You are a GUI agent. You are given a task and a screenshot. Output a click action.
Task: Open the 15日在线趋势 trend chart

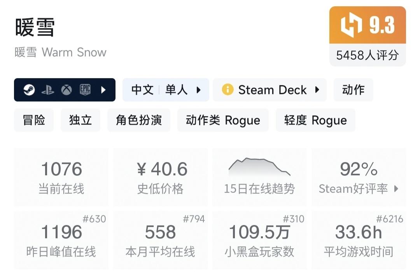pyautogui.click(x=259, y=177)
